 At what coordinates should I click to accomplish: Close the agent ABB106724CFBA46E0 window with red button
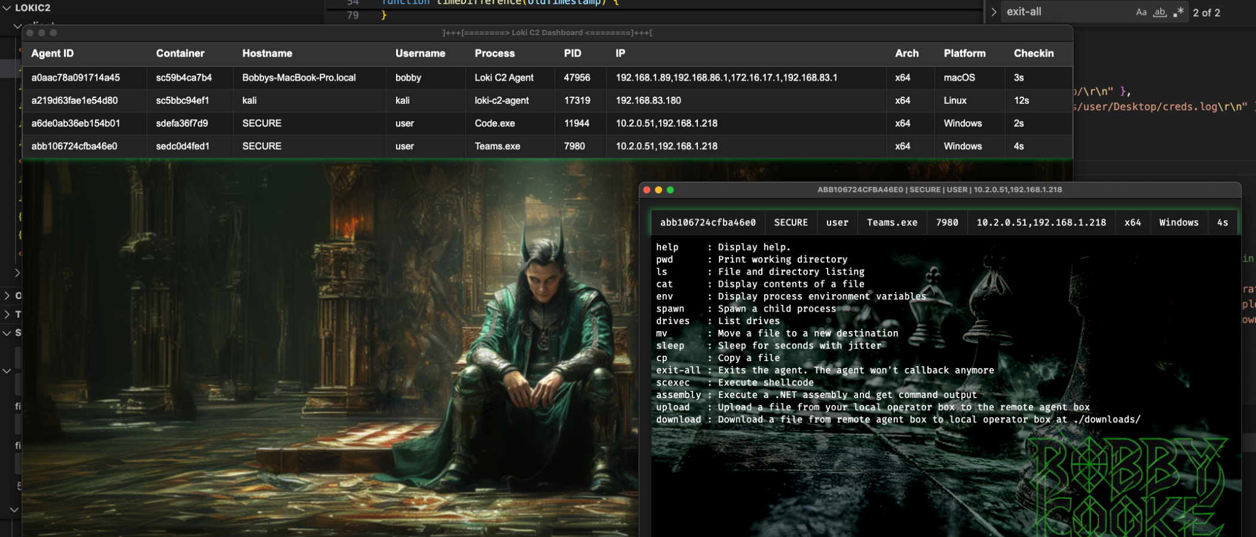point(647,190)
